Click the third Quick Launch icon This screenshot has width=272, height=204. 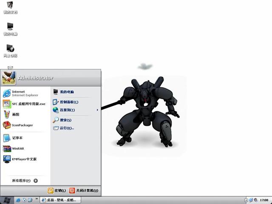pyautogui.click(x=30, y=200)
